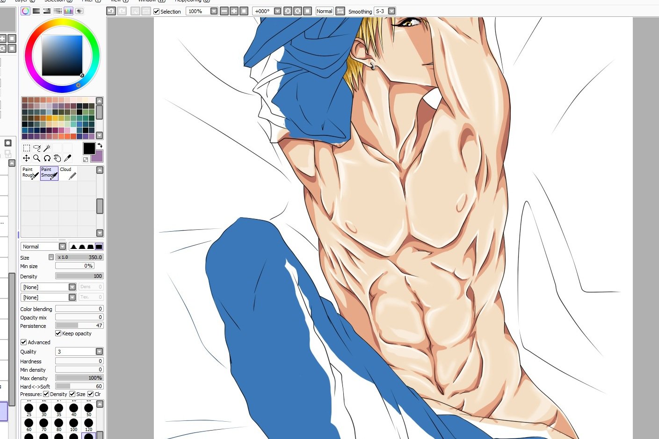Pick the 50 brush size preset
Viewport: 659px width, 439px height.
[x=89, y=410]
